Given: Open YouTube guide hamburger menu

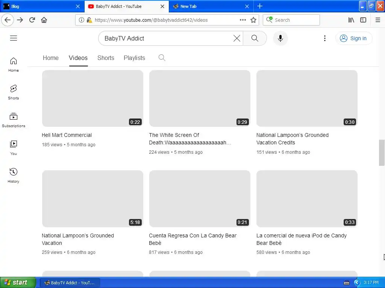Looking at the screenshot, I should tap(14, 38).
